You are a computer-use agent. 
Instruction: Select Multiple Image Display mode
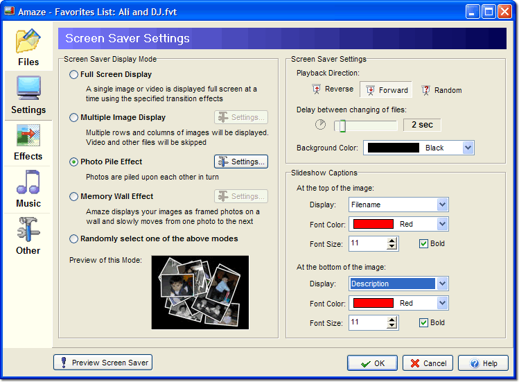point(73,117)
